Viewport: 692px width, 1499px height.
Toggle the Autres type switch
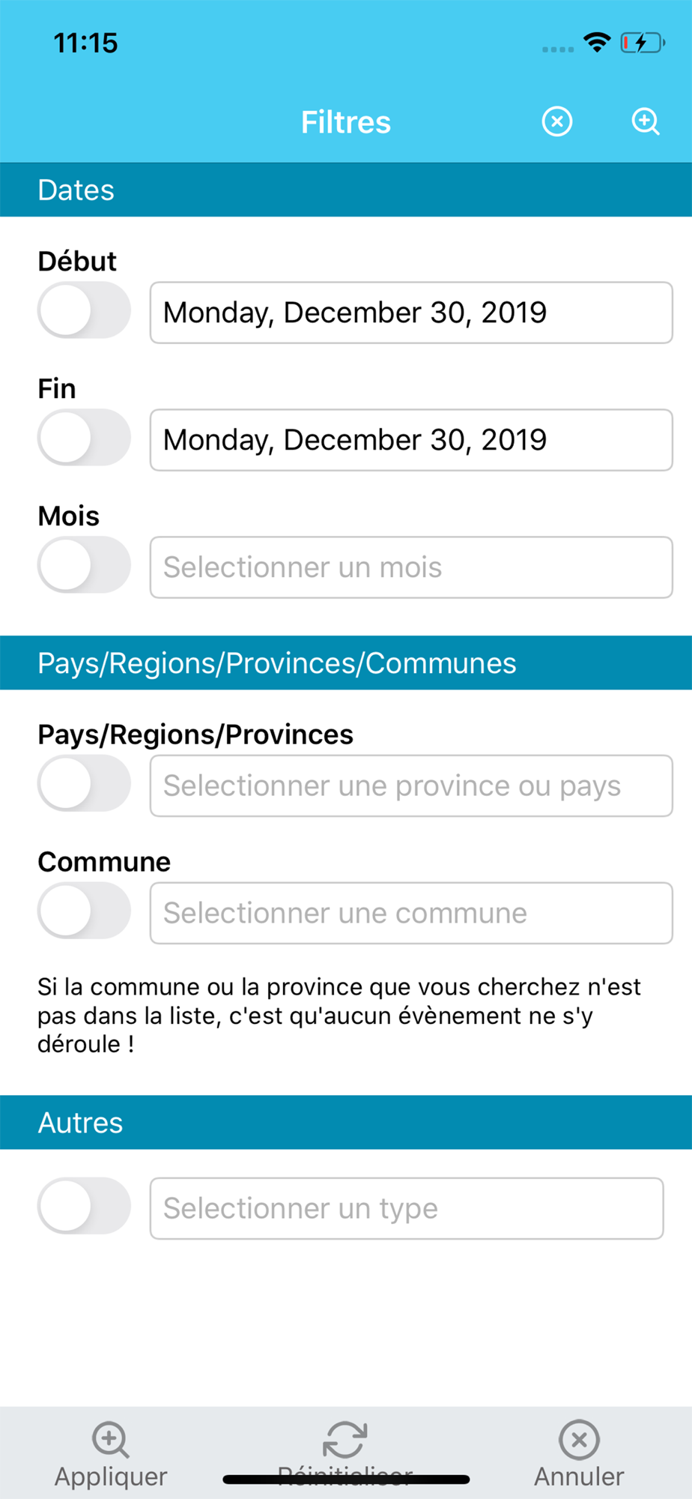pos(84,1206)
